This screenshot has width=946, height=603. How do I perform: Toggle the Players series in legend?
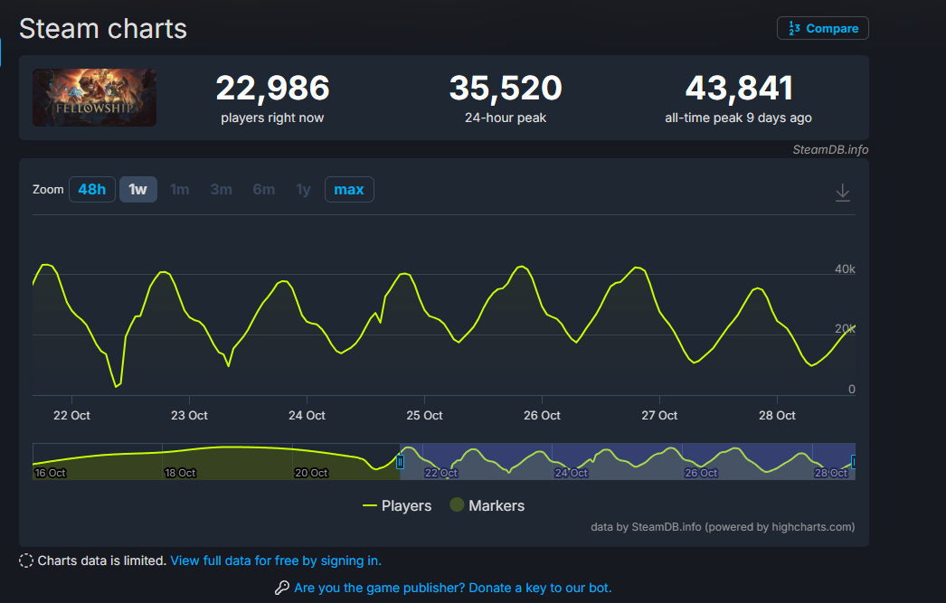coord(397,505)
